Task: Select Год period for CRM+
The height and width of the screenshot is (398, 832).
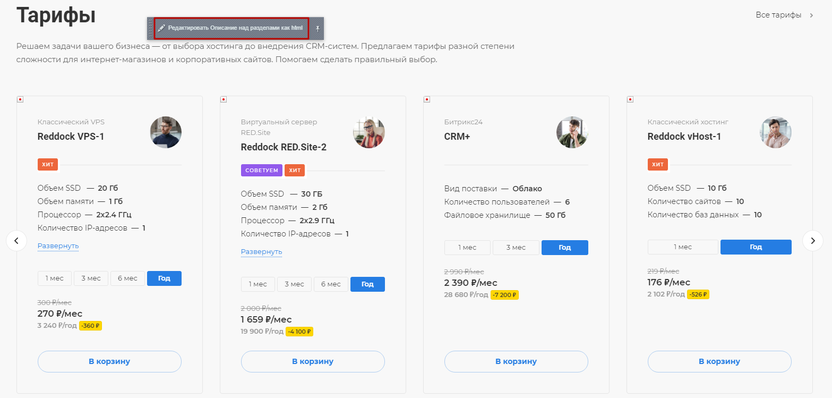Action: click(565, 248)
